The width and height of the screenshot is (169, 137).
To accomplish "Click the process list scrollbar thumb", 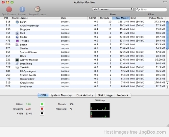I will (x=168, y=35).
